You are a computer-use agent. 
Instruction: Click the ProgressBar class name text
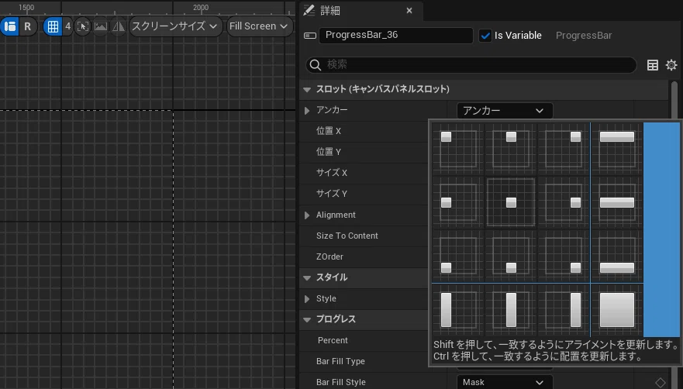pos(584,36)
